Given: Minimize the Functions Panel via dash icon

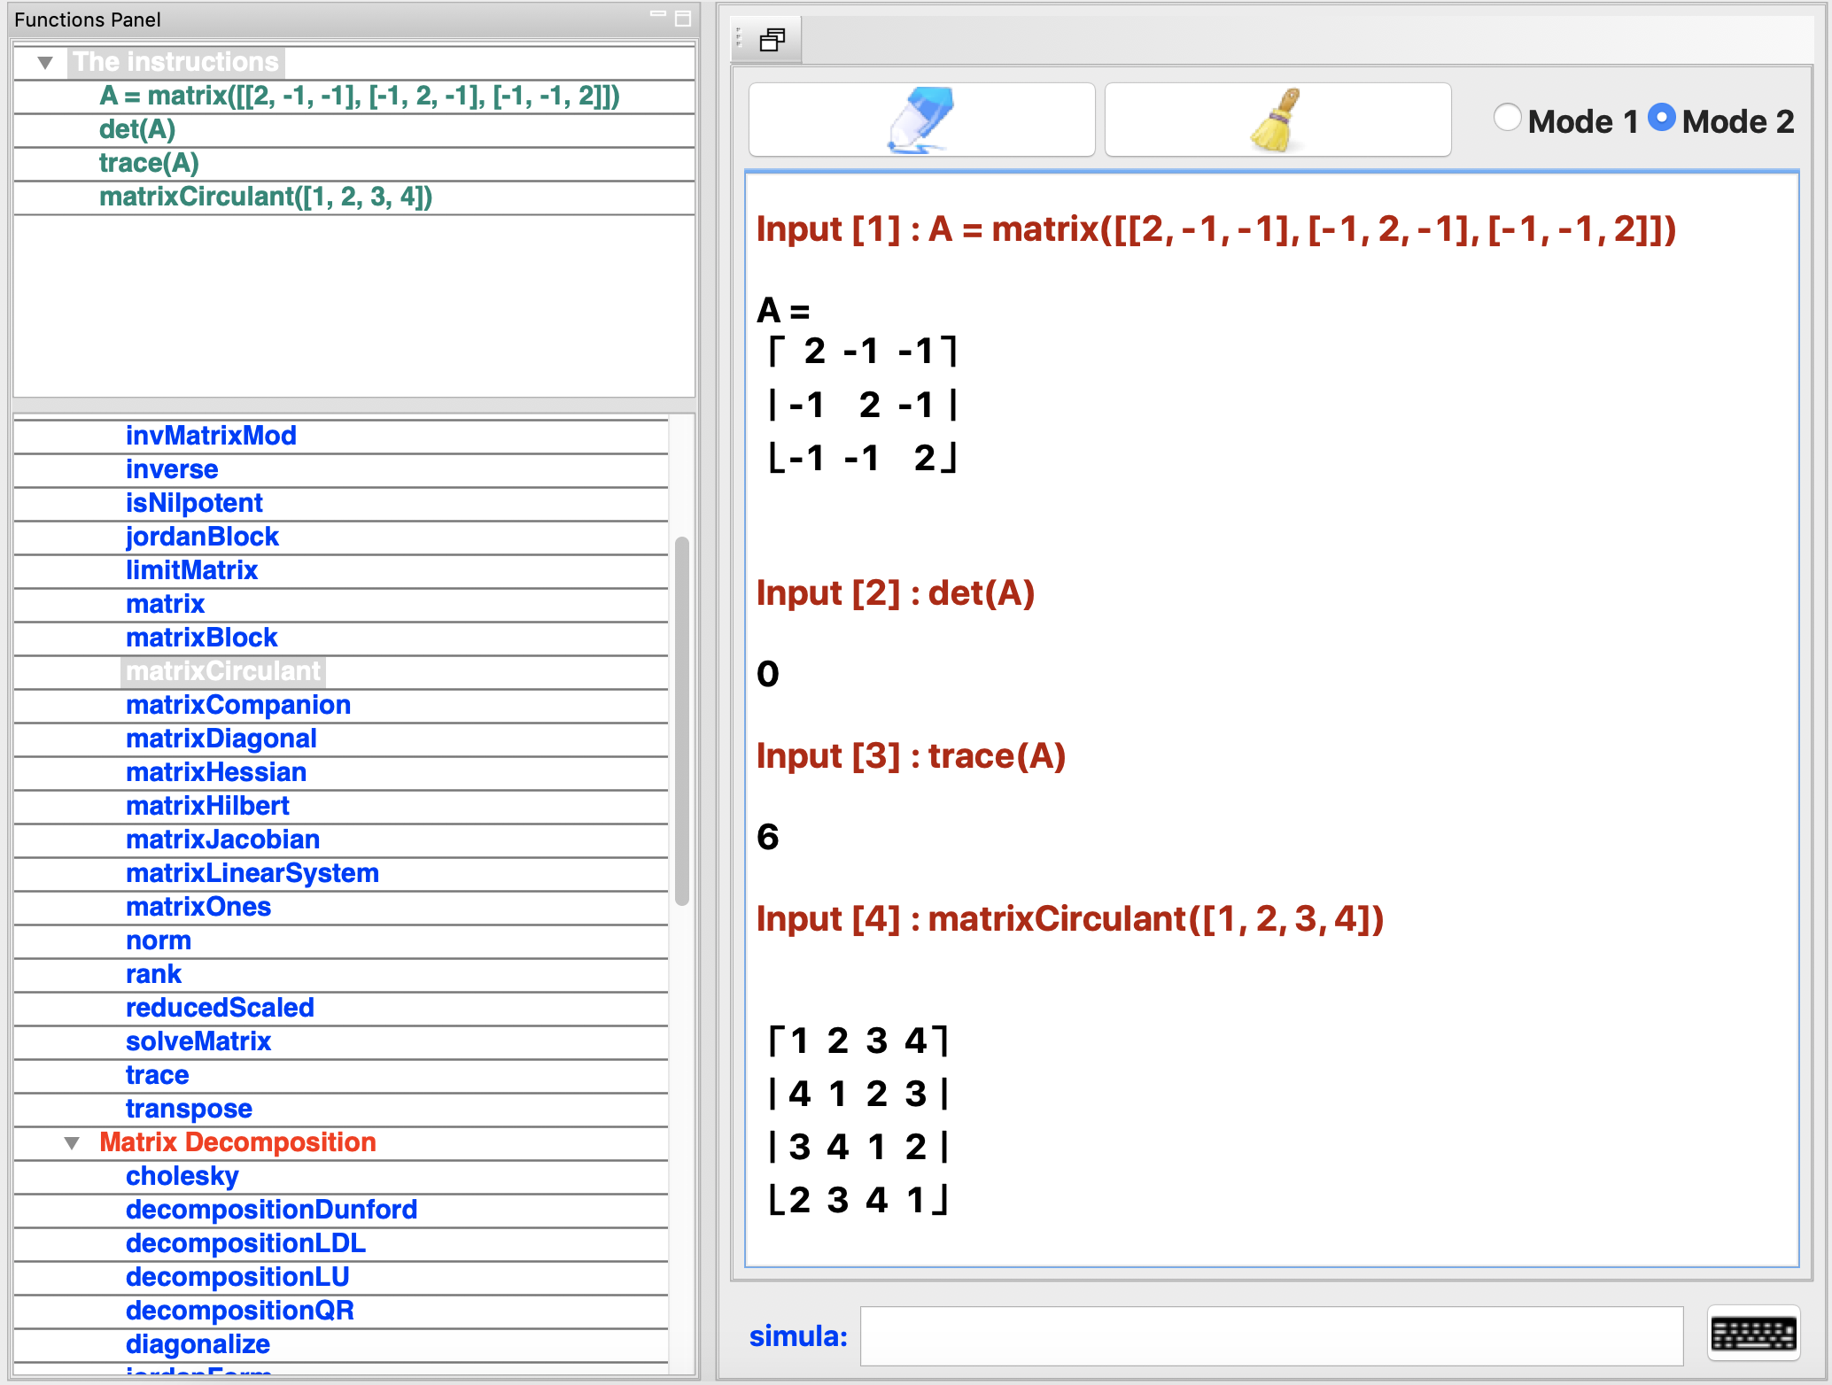Looking at the screenshot, I should 657,15.
